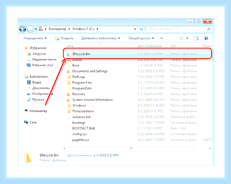This screenshot has width=231, height=184.
Task: Open Загрузки in favorites
Action: 39,54
